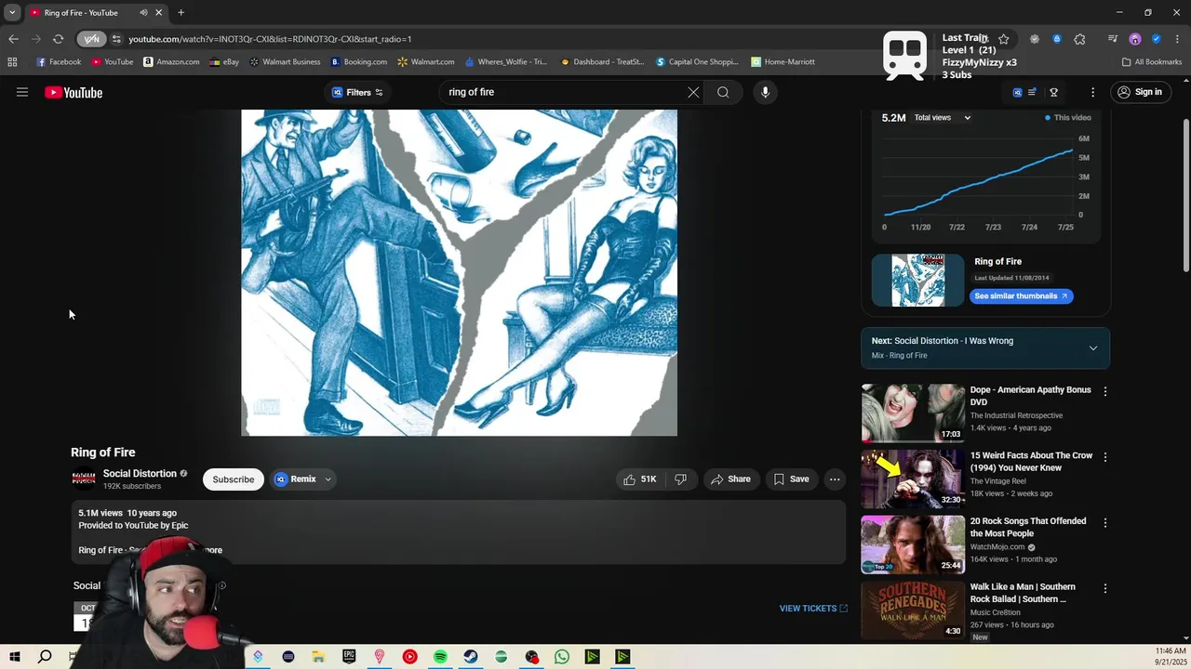Image resolution: width=1191 pixels, height=669 pixels.
Task: Open the Facebook bookmark
Action: click(x=59, y=62)
